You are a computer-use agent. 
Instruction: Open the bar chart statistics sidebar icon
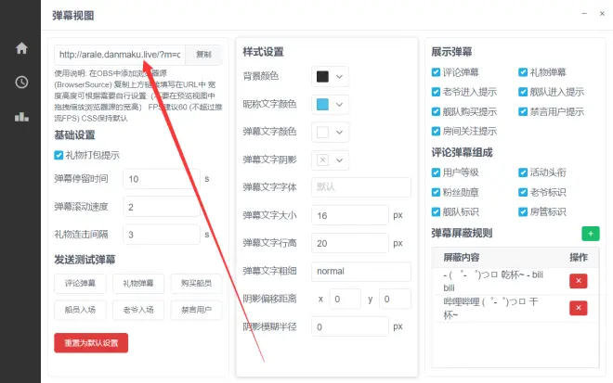click(x=21, y=116)
